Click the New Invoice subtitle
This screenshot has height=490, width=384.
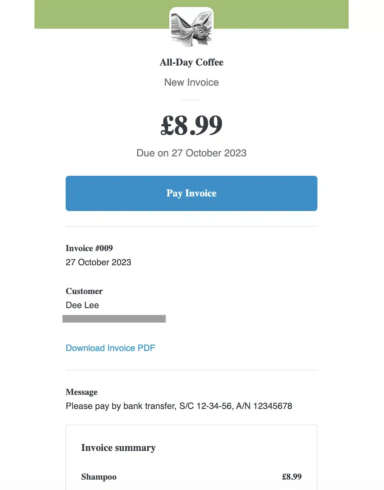click(x=191, y=82)
